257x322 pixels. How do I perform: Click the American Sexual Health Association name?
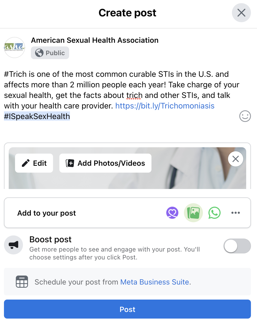pyautogui.click(x=95, y=40)
